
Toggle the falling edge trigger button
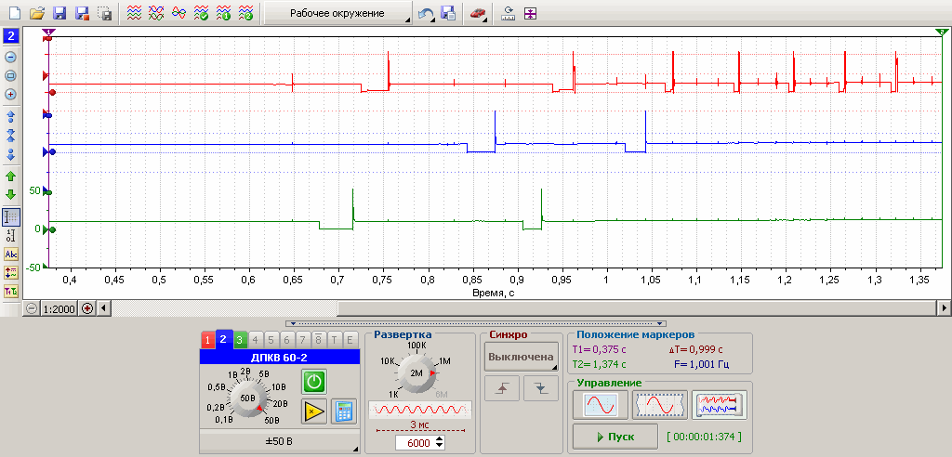click(x=540, y=390)
